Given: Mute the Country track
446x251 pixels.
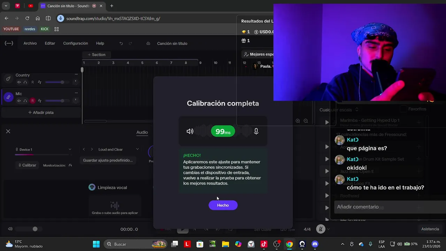Looking at the screenshot, I should [19, 82].
